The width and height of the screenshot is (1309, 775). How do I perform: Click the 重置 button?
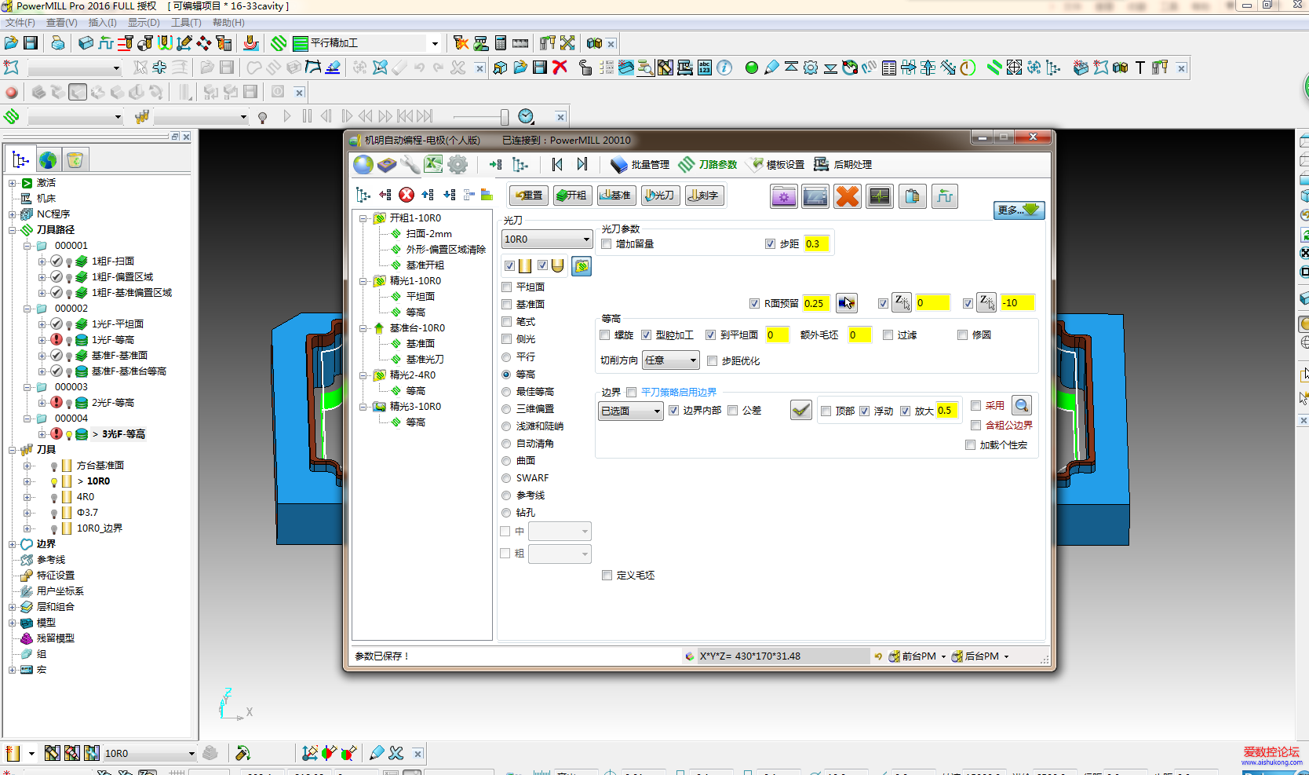pos(529,196)
